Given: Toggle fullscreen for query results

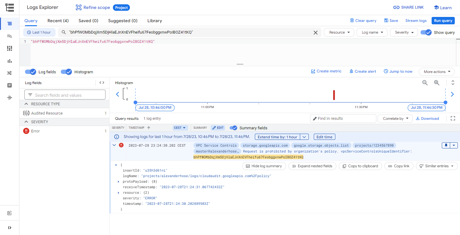Looking at the screenshot, I should [x=453, y=118].
